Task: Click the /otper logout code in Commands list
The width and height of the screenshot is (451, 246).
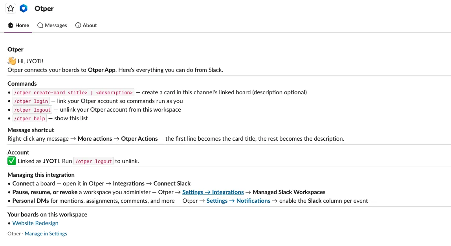Action: [x=33, y=110]
